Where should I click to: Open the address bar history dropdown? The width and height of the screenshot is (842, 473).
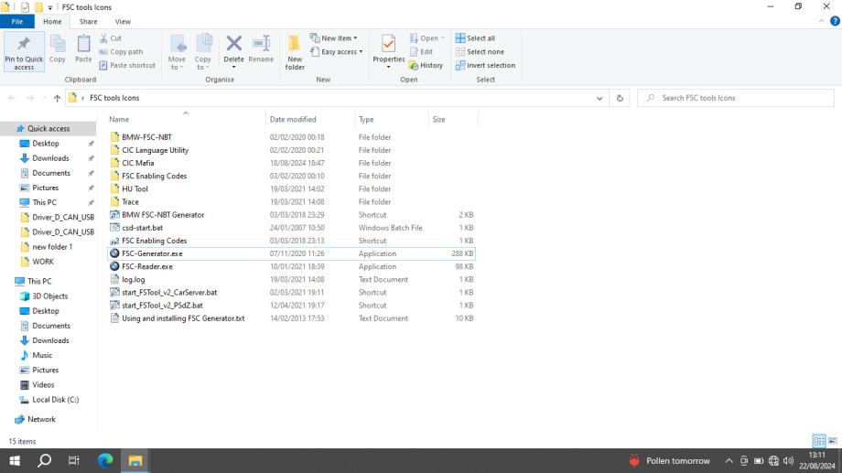point(599,98)
